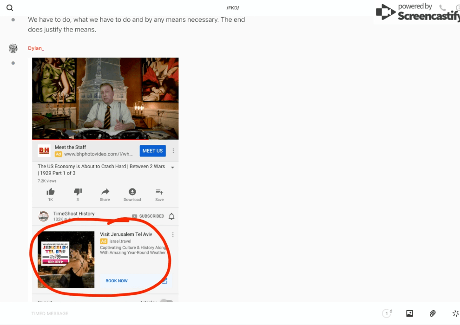
Task: Click the Share arrow icon
Action: [x=105, y=192]
